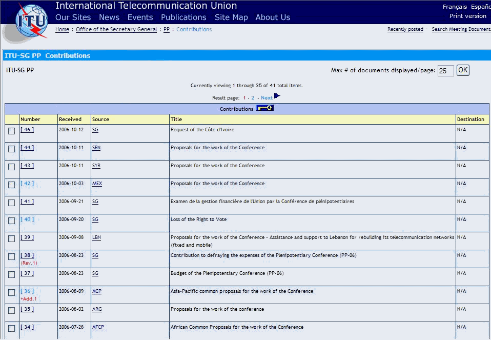
Task: Click the SG source for document 46
Action: 95,130
